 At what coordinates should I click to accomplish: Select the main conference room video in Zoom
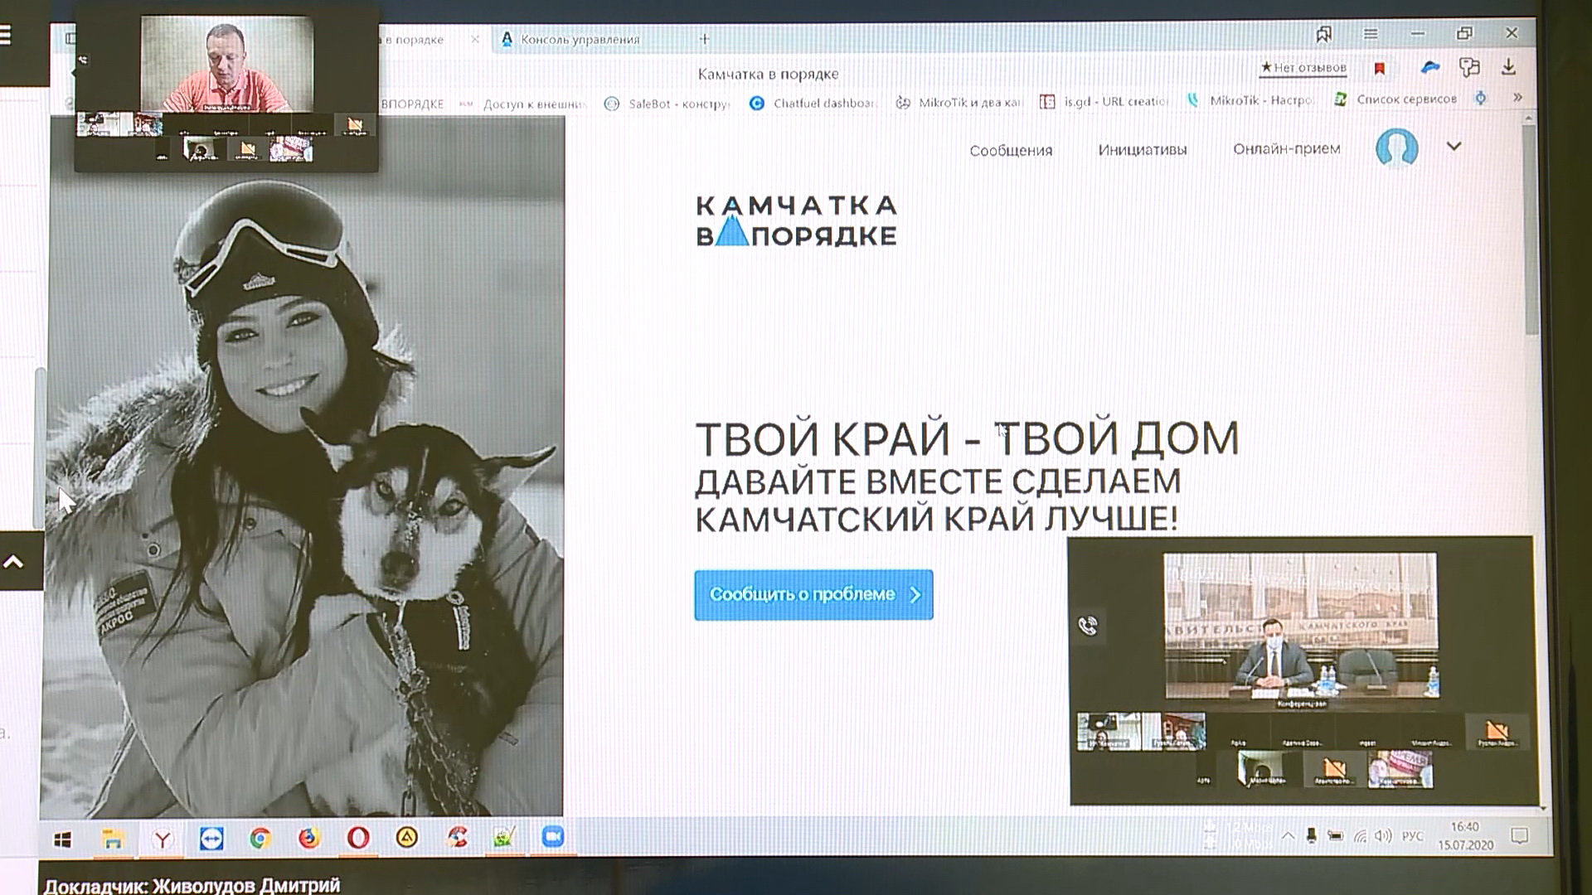[x=1300, y=626]
